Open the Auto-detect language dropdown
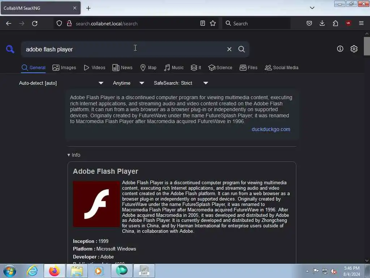Screen dimensions: 370x278 click(61, 83)
